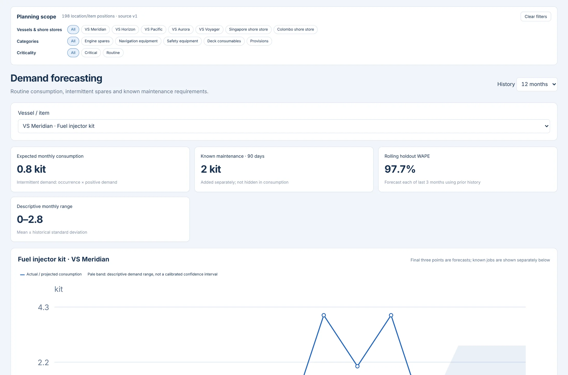
Task: Filter by VS Pacific vessel
Action: (x=153, y=29)
